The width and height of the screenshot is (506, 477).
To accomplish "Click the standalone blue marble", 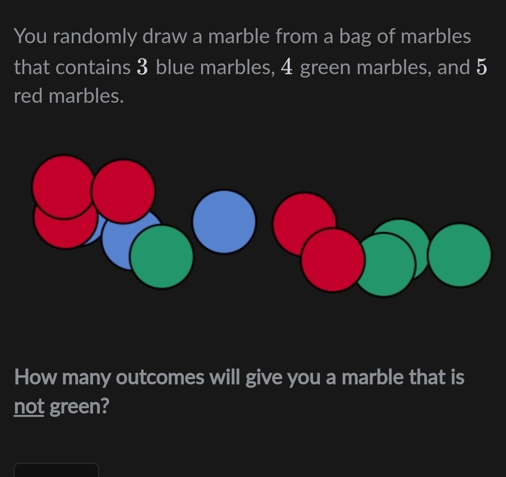I will (224, 222).
